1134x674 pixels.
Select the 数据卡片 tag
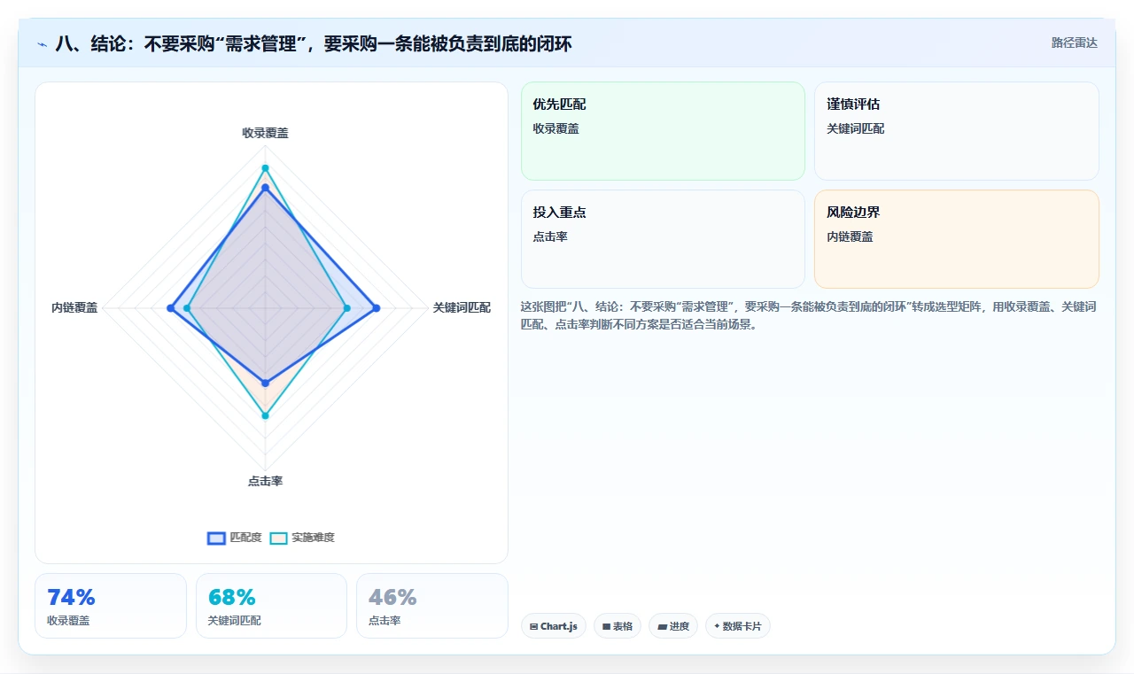[x=738, y=626]
